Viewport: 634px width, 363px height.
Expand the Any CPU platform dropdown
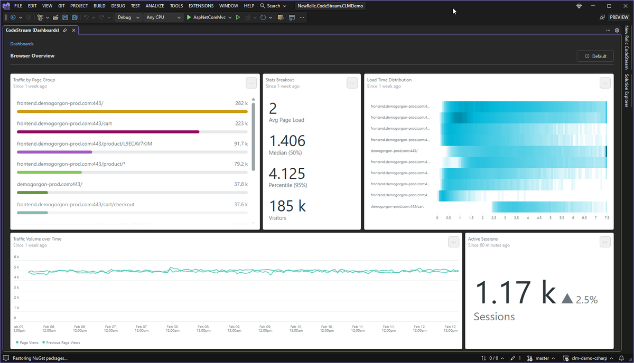[163, 17]
